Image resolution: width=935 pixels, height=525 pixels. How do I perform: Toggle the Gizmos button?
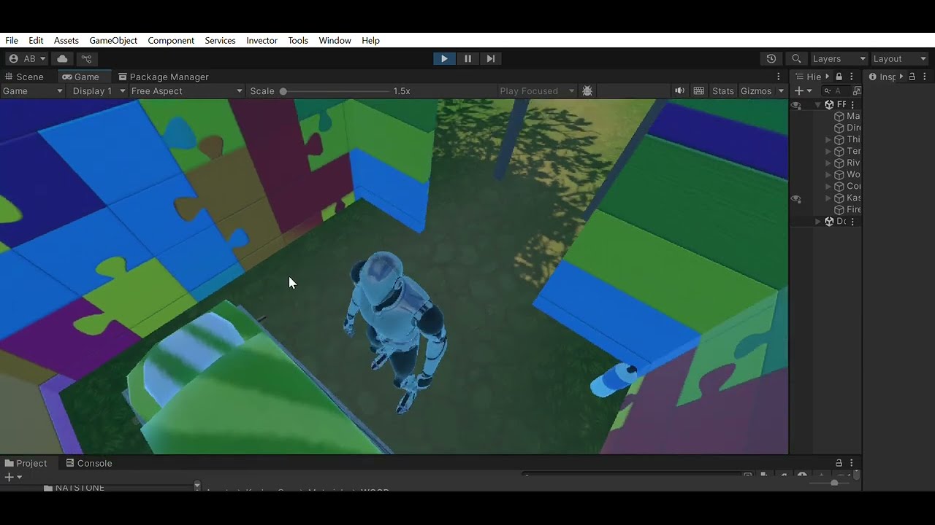tap(756, 91)
